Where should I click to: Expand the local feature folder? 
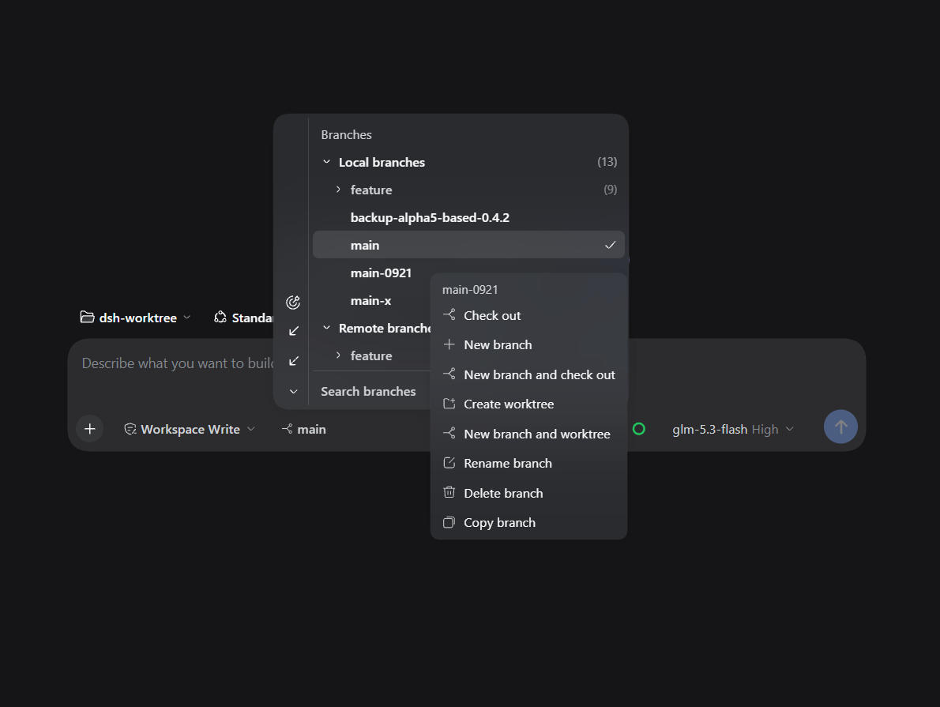(x=338, y=190)
